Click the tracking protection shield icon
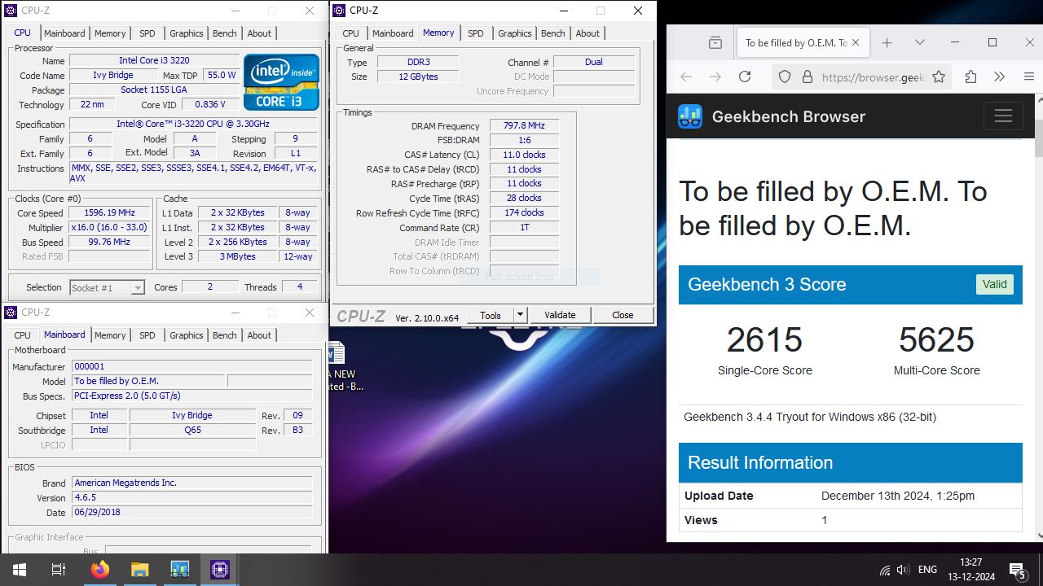The width and height of the screenshot is (1043, 586). point(785,77)
